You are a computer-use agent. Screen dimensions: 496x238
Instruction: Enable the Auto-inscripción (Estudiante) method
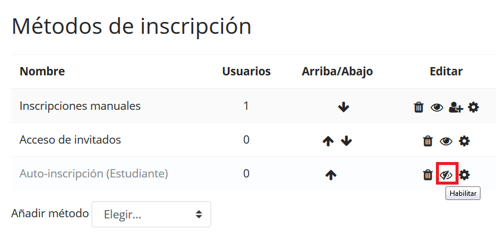pyautogui.click(x=446, y=175)
